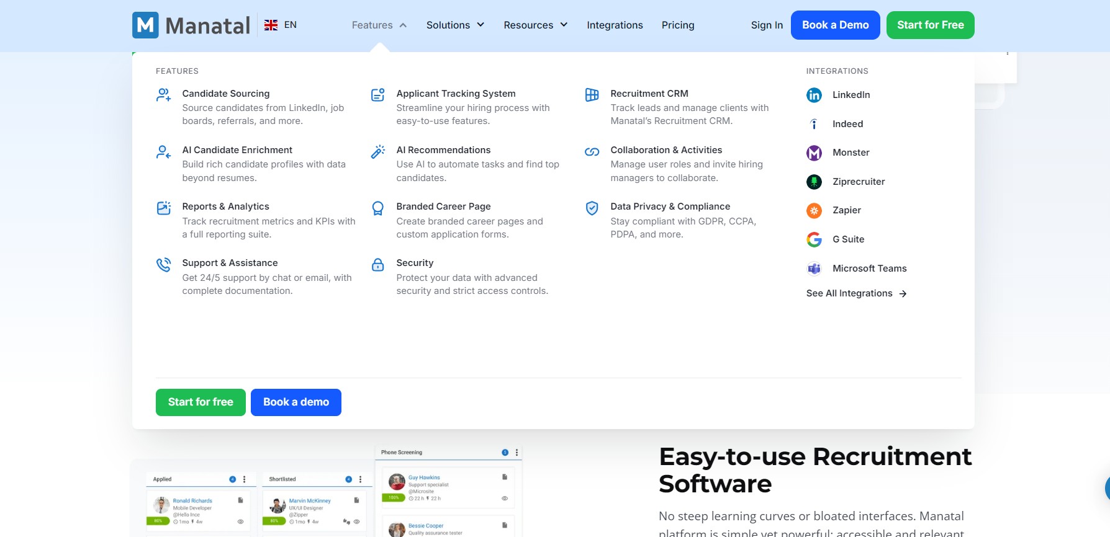The image size is (1110, 537).
Task: Click the Applied column count badge
Action: (x=232, y=479)
